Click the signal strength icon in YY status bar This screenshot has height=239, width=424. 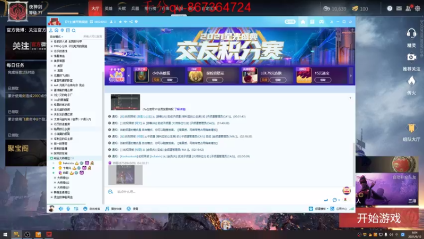[x=351, y=209]
